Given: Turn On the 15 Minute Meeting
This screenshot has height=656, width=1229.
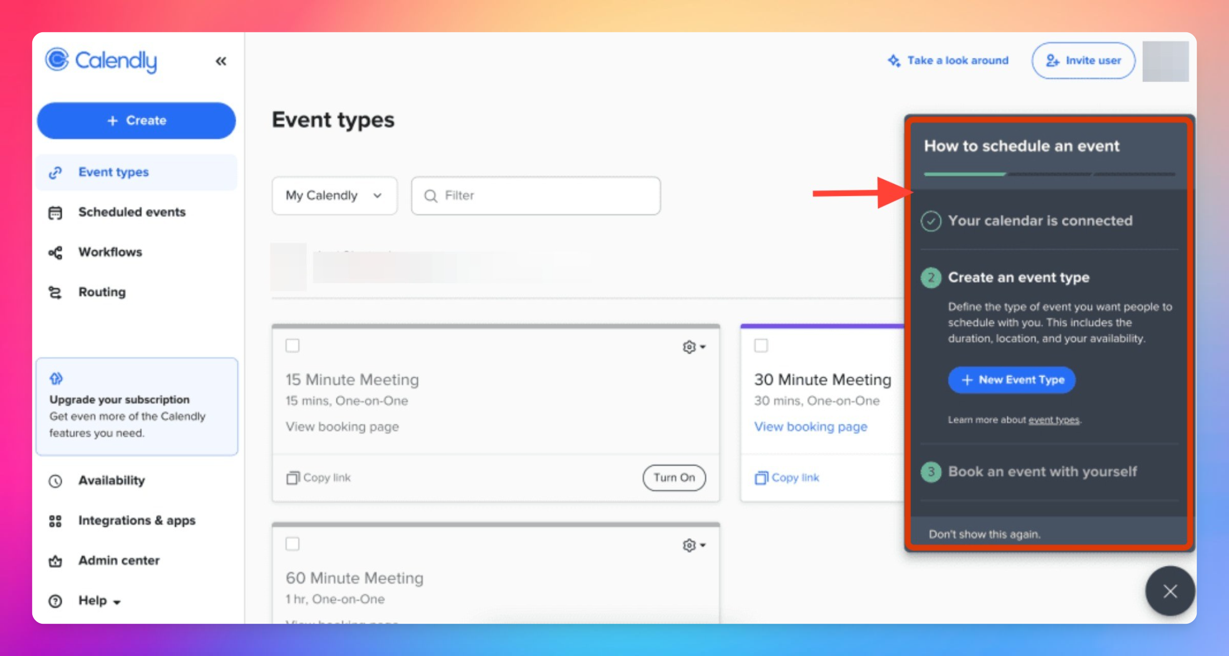Looking at the screenshot, I should (674, 477).
